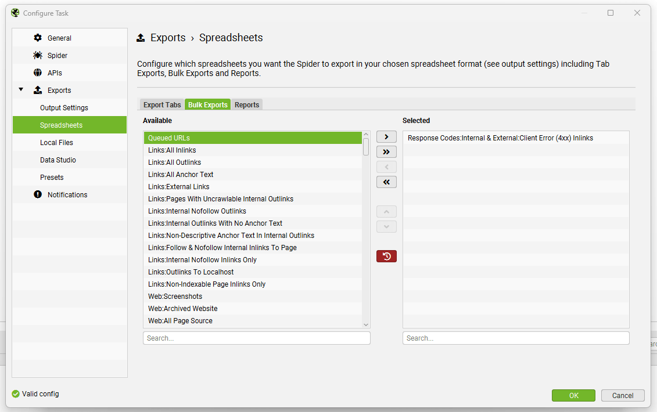The width and height of the screenshot is (657, 412).
Task: Select Links:Non-Descriptive Anchor Text In Internal Outlinks
Action: pyautogui.click(x=253, y=235)
